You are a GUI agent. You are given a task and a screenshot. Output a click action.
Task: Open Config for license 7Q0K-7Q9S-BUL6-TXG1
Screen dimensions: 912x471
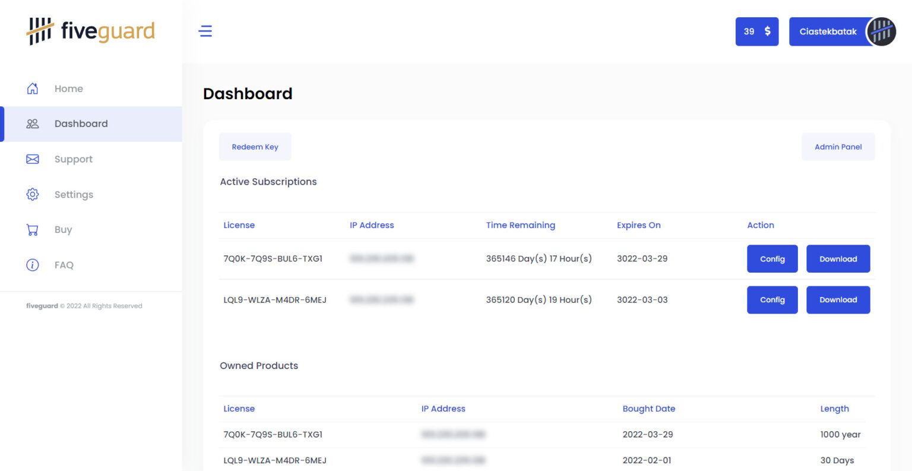click(x=772, y=259)
